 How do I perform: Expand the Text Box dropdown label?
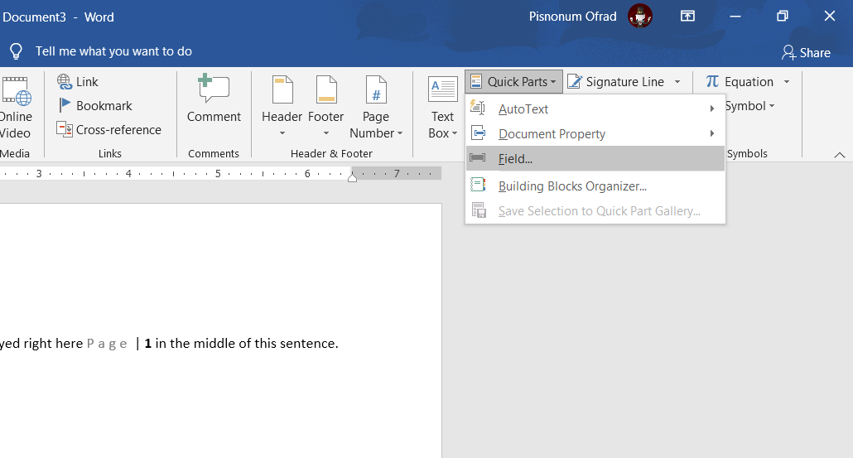[443, 133]
